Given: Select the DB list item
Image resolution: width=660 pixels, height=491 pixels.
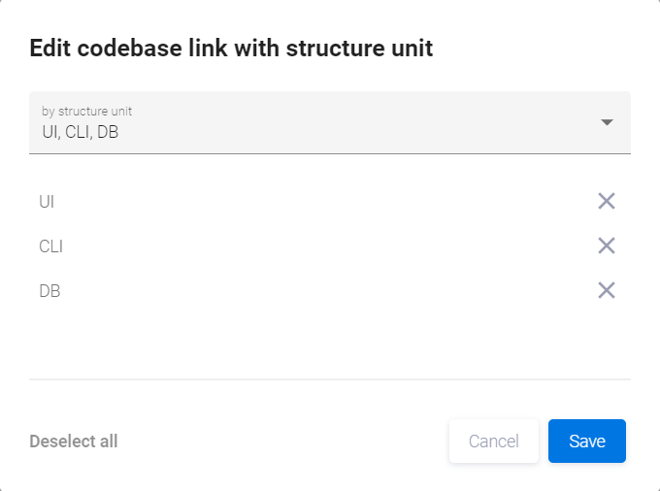Looking at the screenshot, I should point(49,291).
